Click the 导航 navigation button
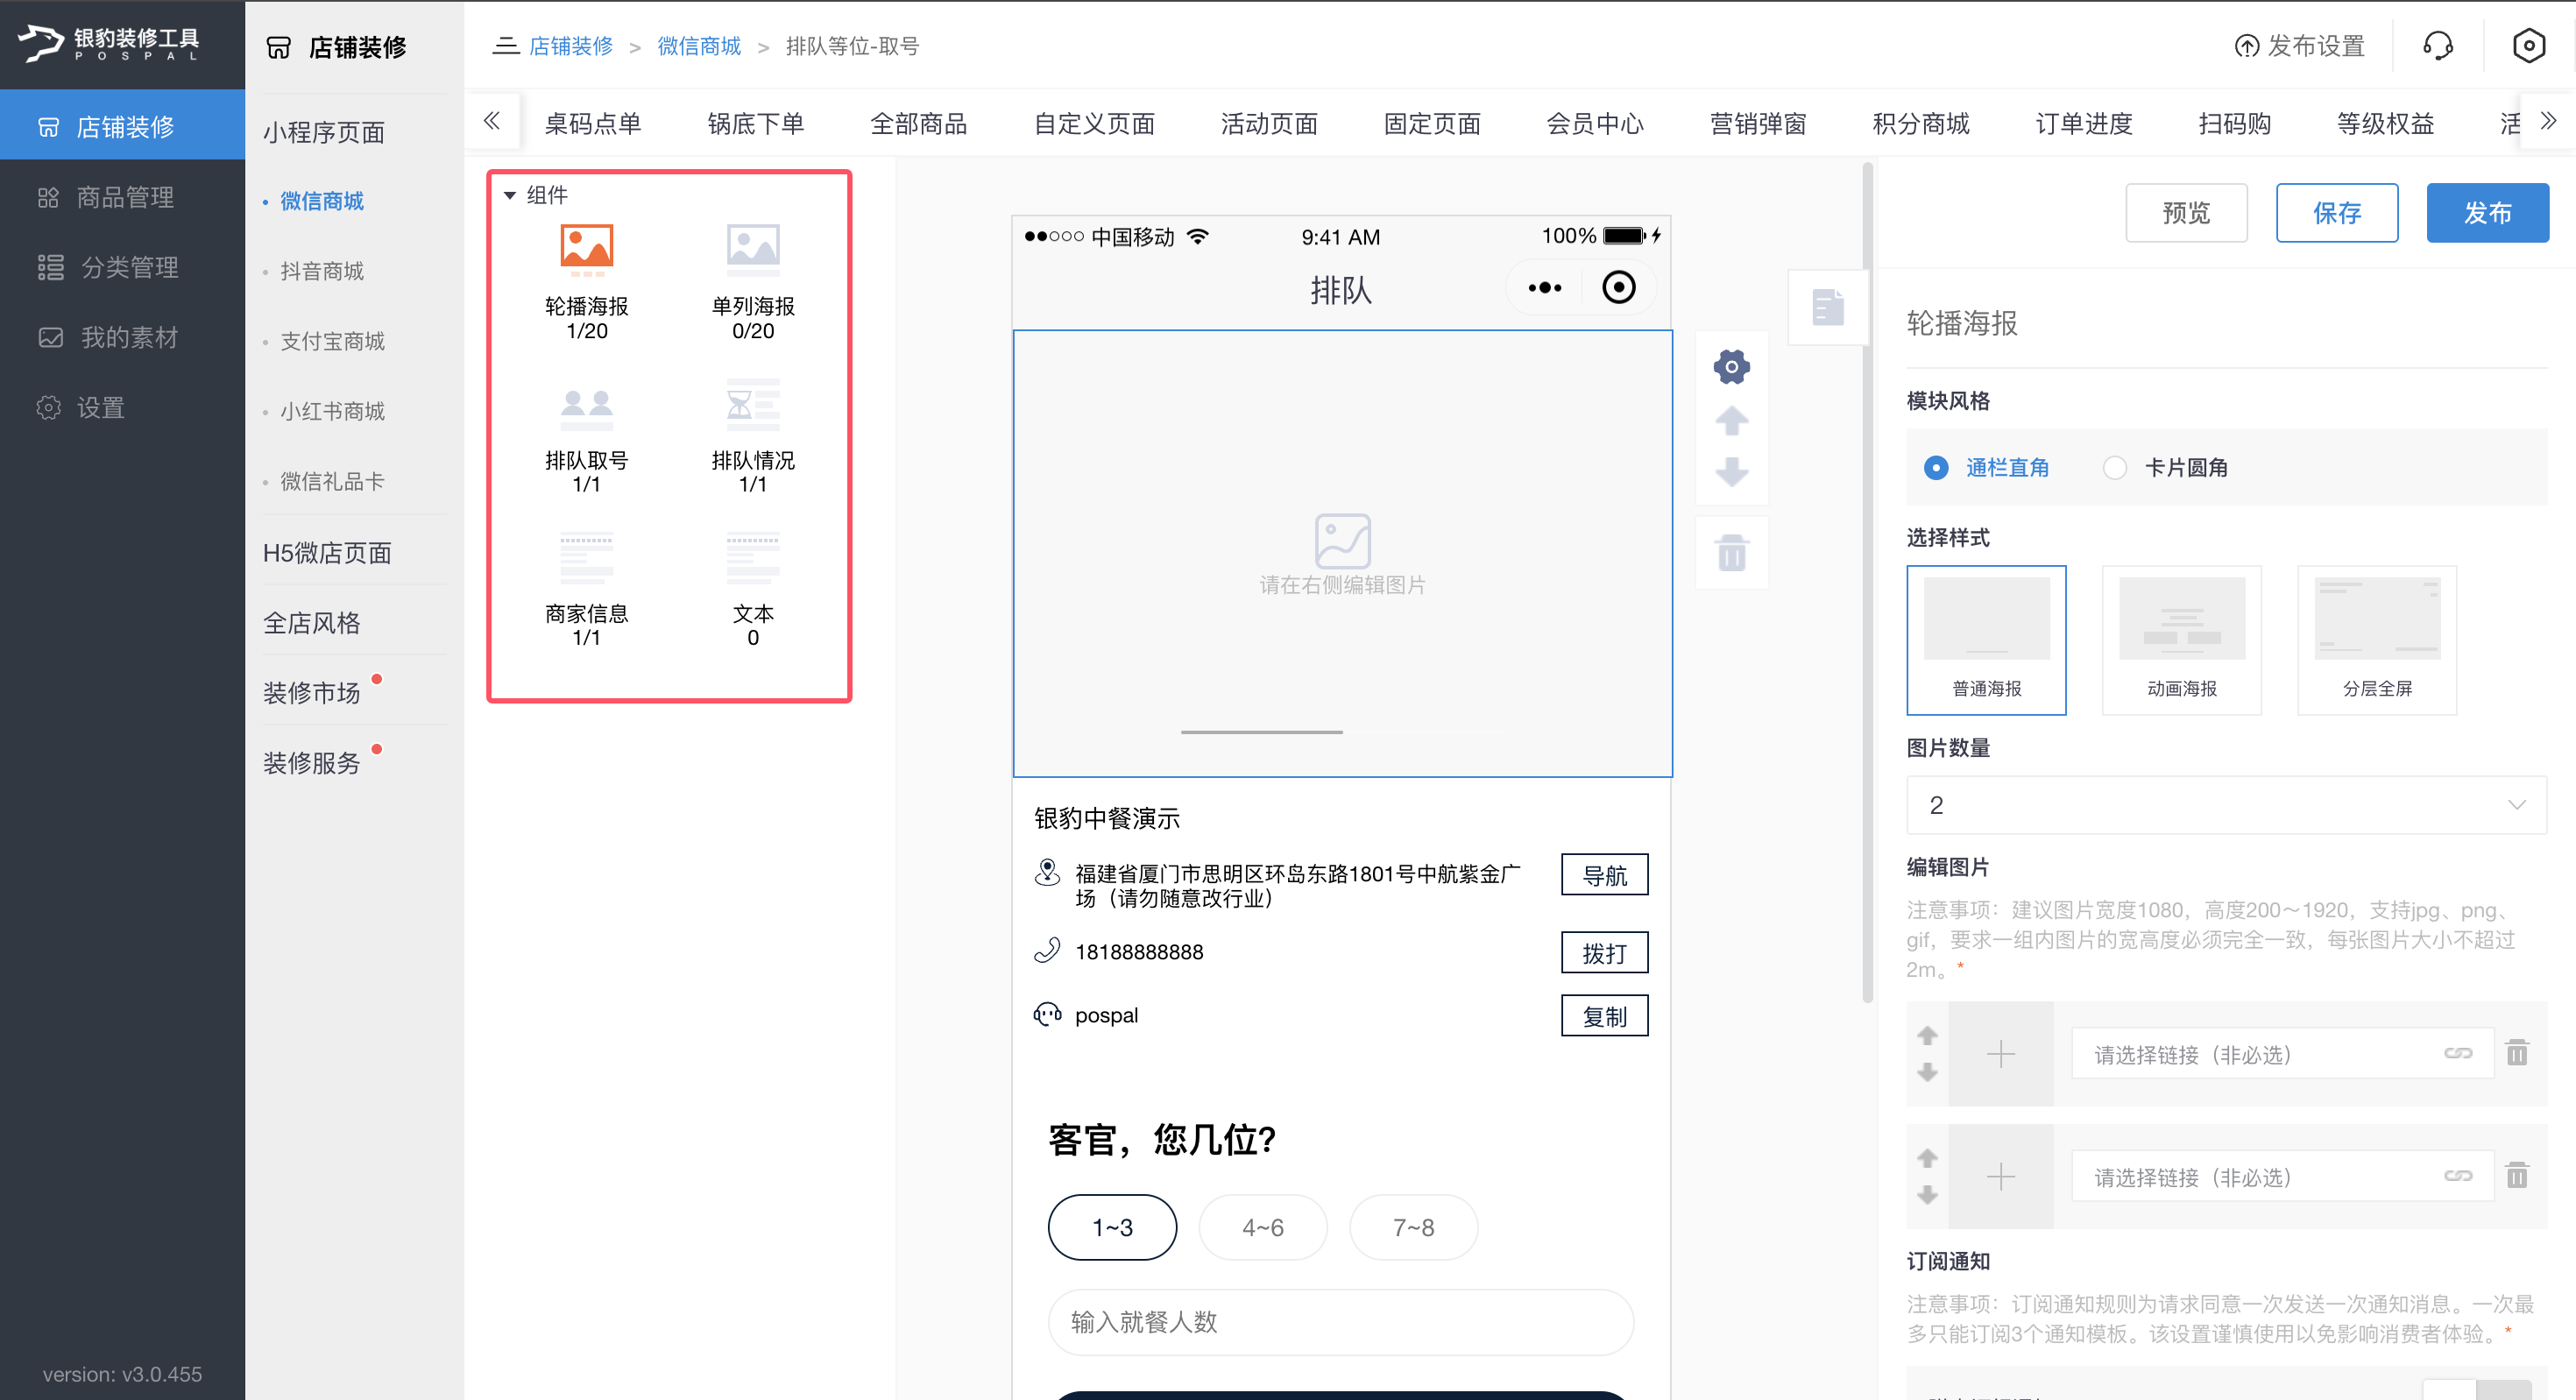2576x1400 pixels. coord(1604,875)
